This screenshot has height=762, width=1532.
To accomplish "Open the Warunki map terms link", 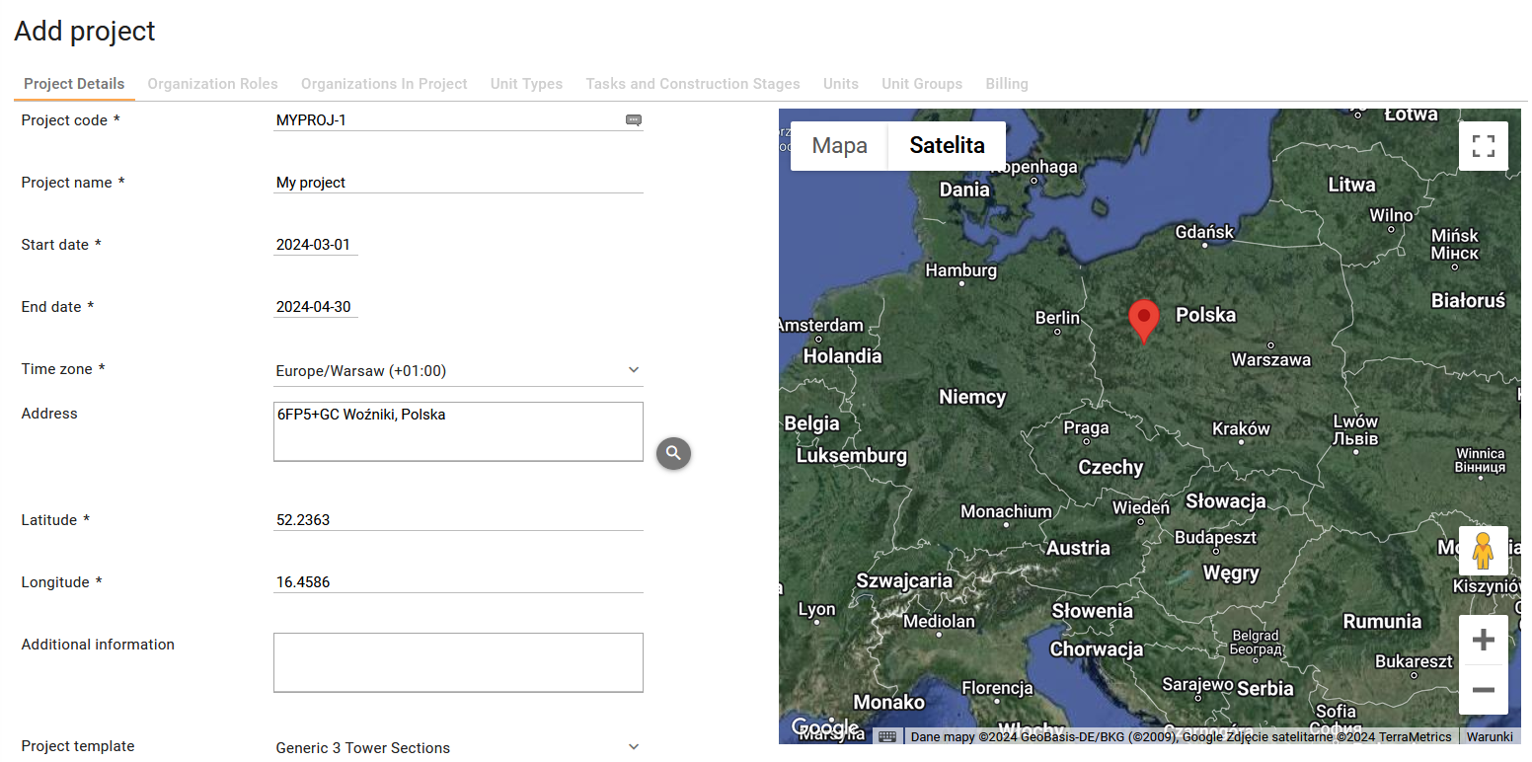I will pos(1489,736).
